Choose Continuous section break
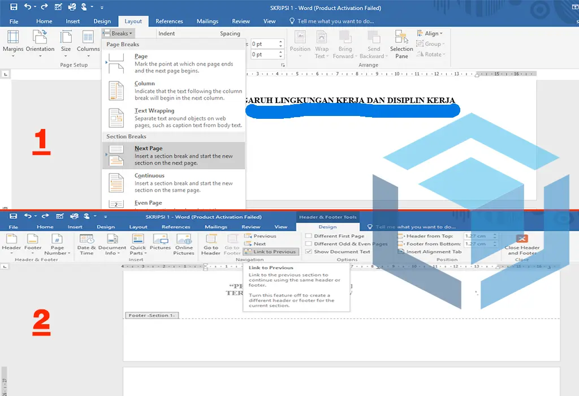This screenshot has height=396, width=579. pos(174,183)
